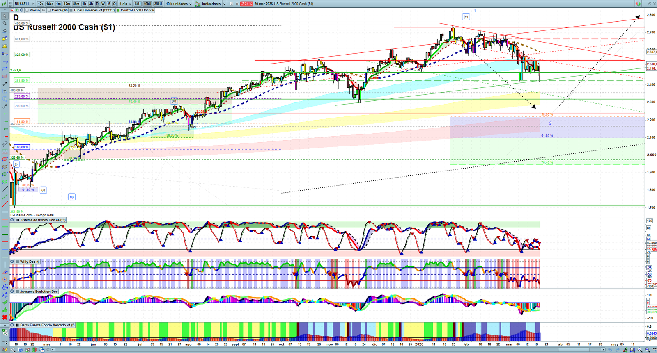Activate the magnifier zoom tool
Viewport: 657px width, 353px height.
click(5, 23)
